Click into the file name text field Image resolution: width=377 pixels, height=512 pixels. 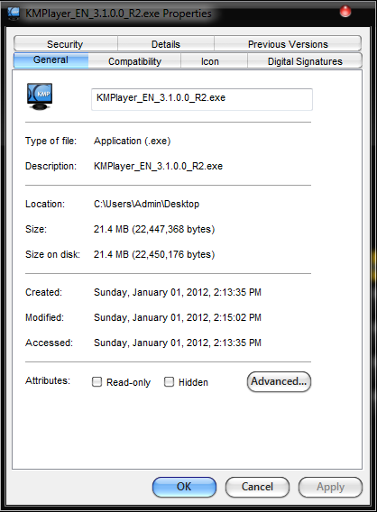(x=202, y=99)
